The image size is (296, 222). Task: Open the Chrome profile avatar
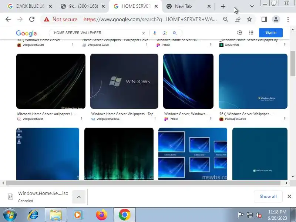pos(276,19)
